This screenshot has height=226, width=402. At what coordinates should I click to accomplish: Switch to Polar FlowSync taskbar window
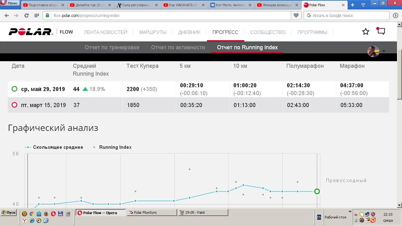[152, 213]
